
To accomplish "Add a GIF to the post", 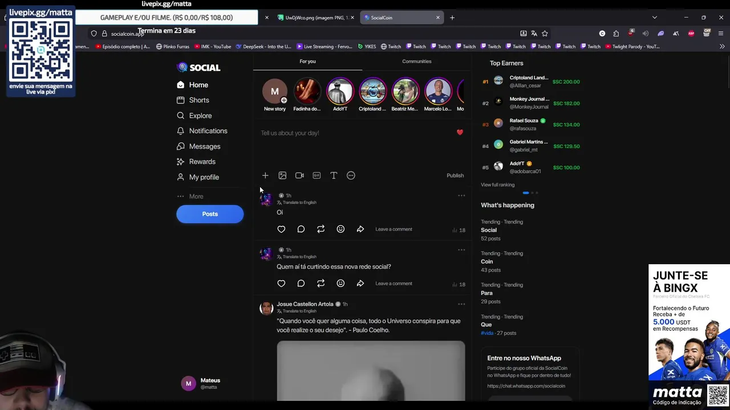I will 317,175.
